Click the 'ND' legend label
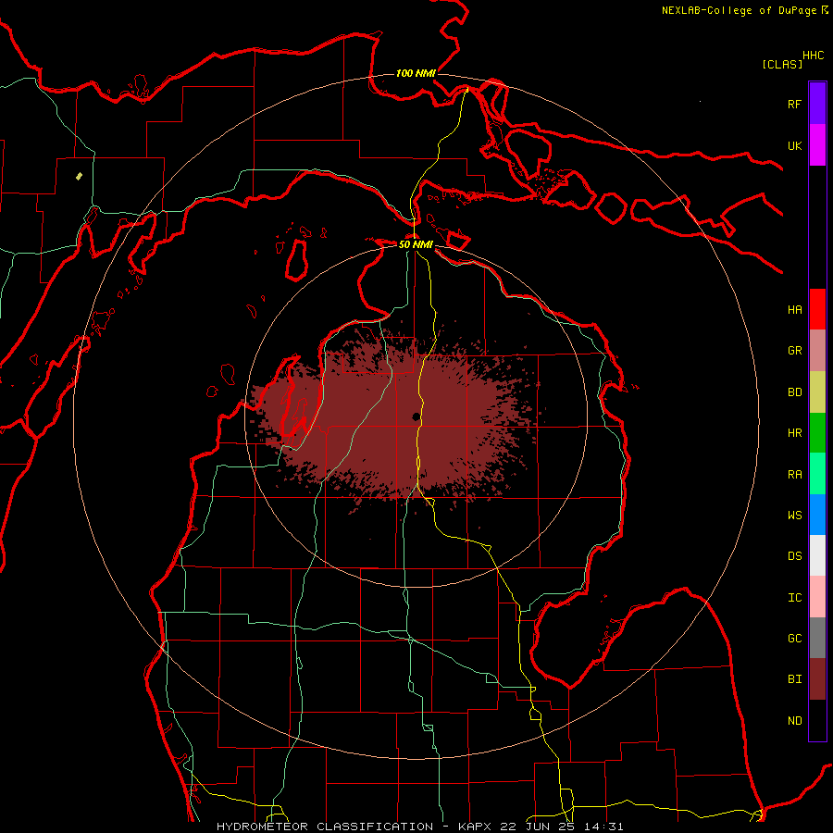The height and width of the screenshot is (833, 833). (794, 721)
